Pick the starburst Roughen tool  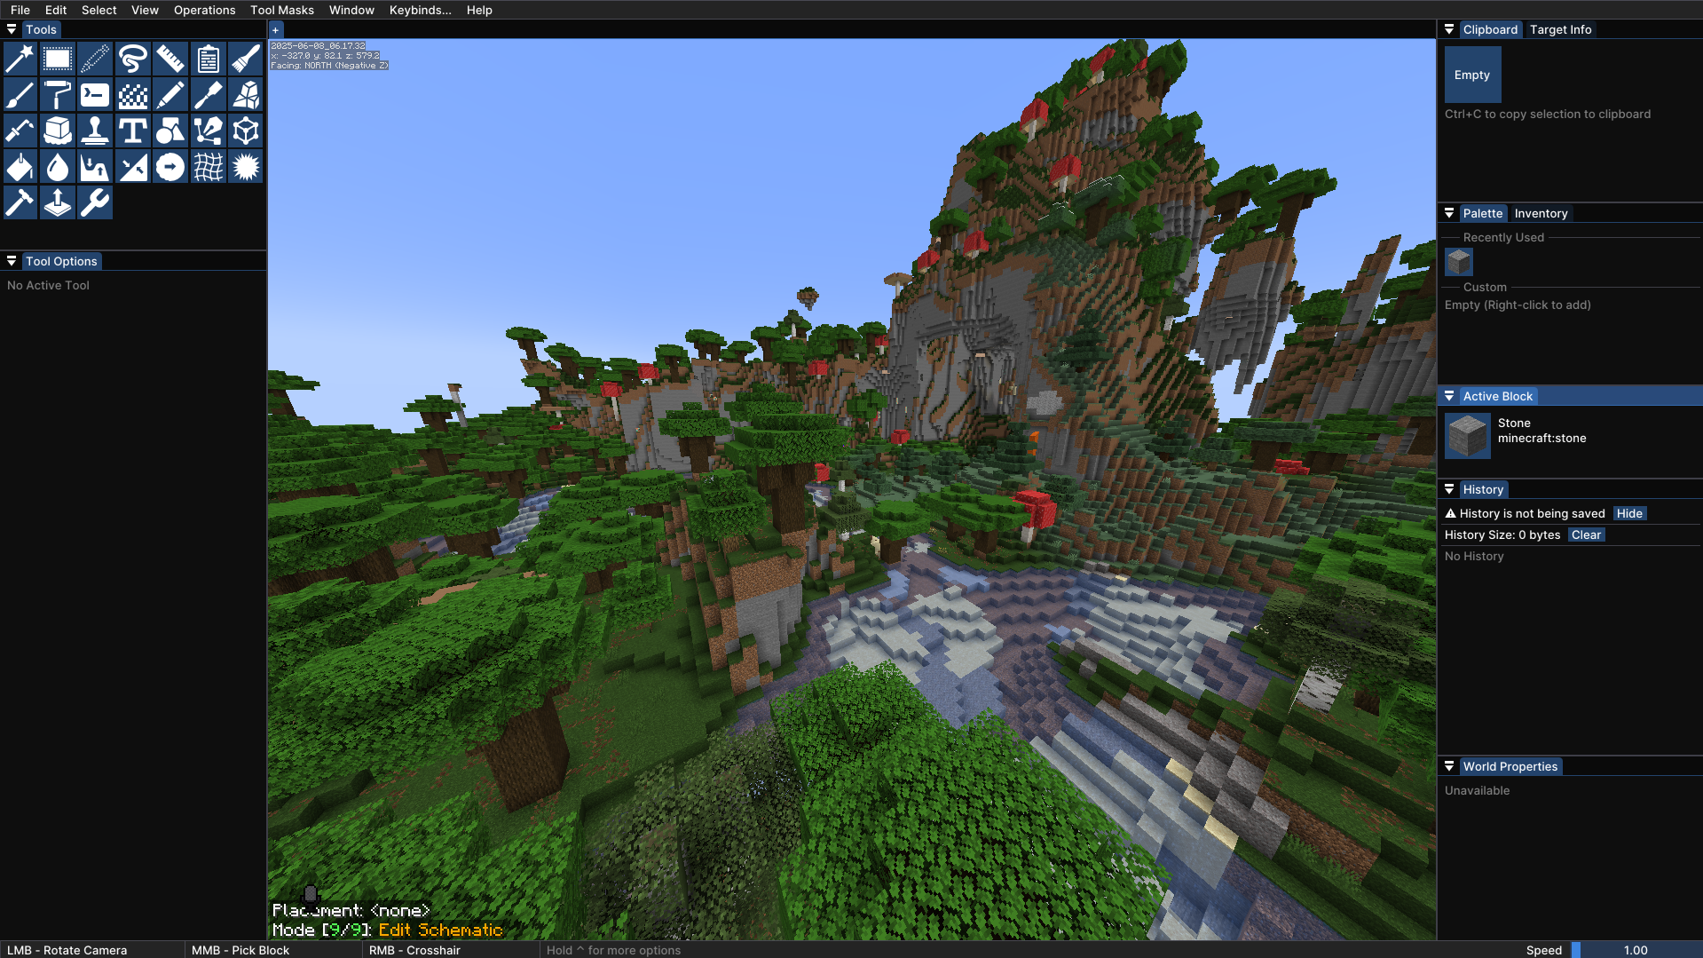click(x=246, y=167)
